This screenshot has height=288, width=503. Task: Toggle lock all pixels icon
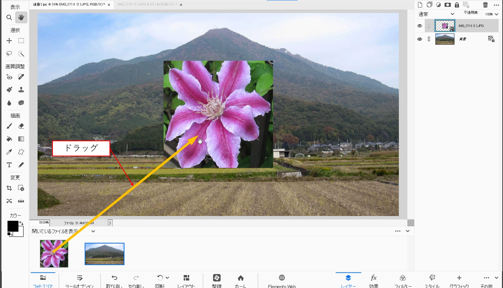coord(457,5)
